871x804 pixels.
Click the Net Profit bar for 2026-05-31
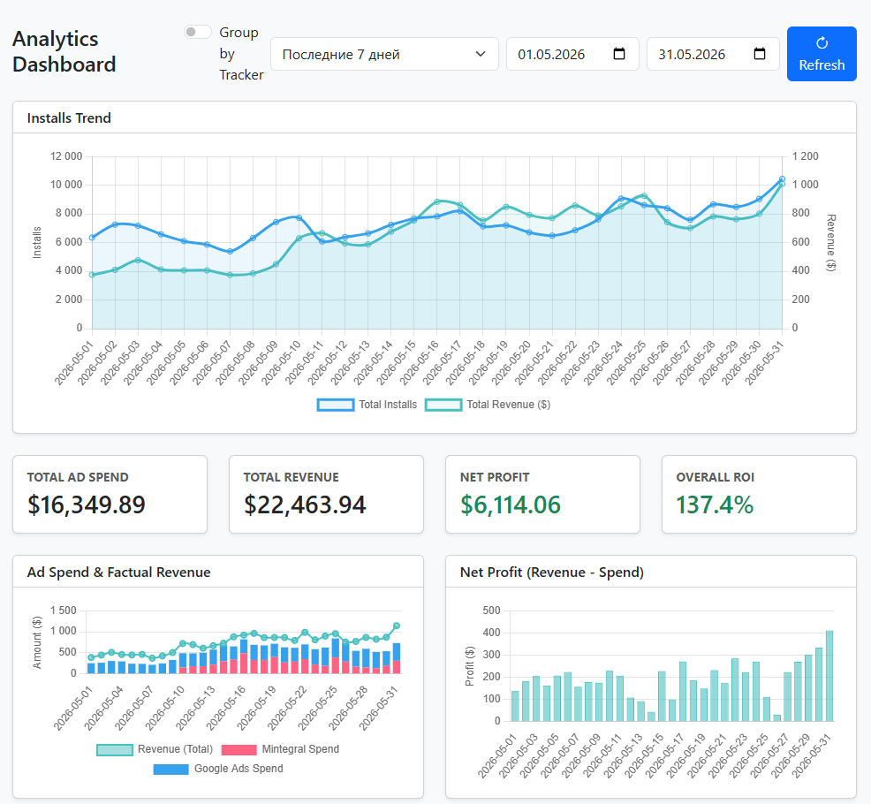coord(829,676)
